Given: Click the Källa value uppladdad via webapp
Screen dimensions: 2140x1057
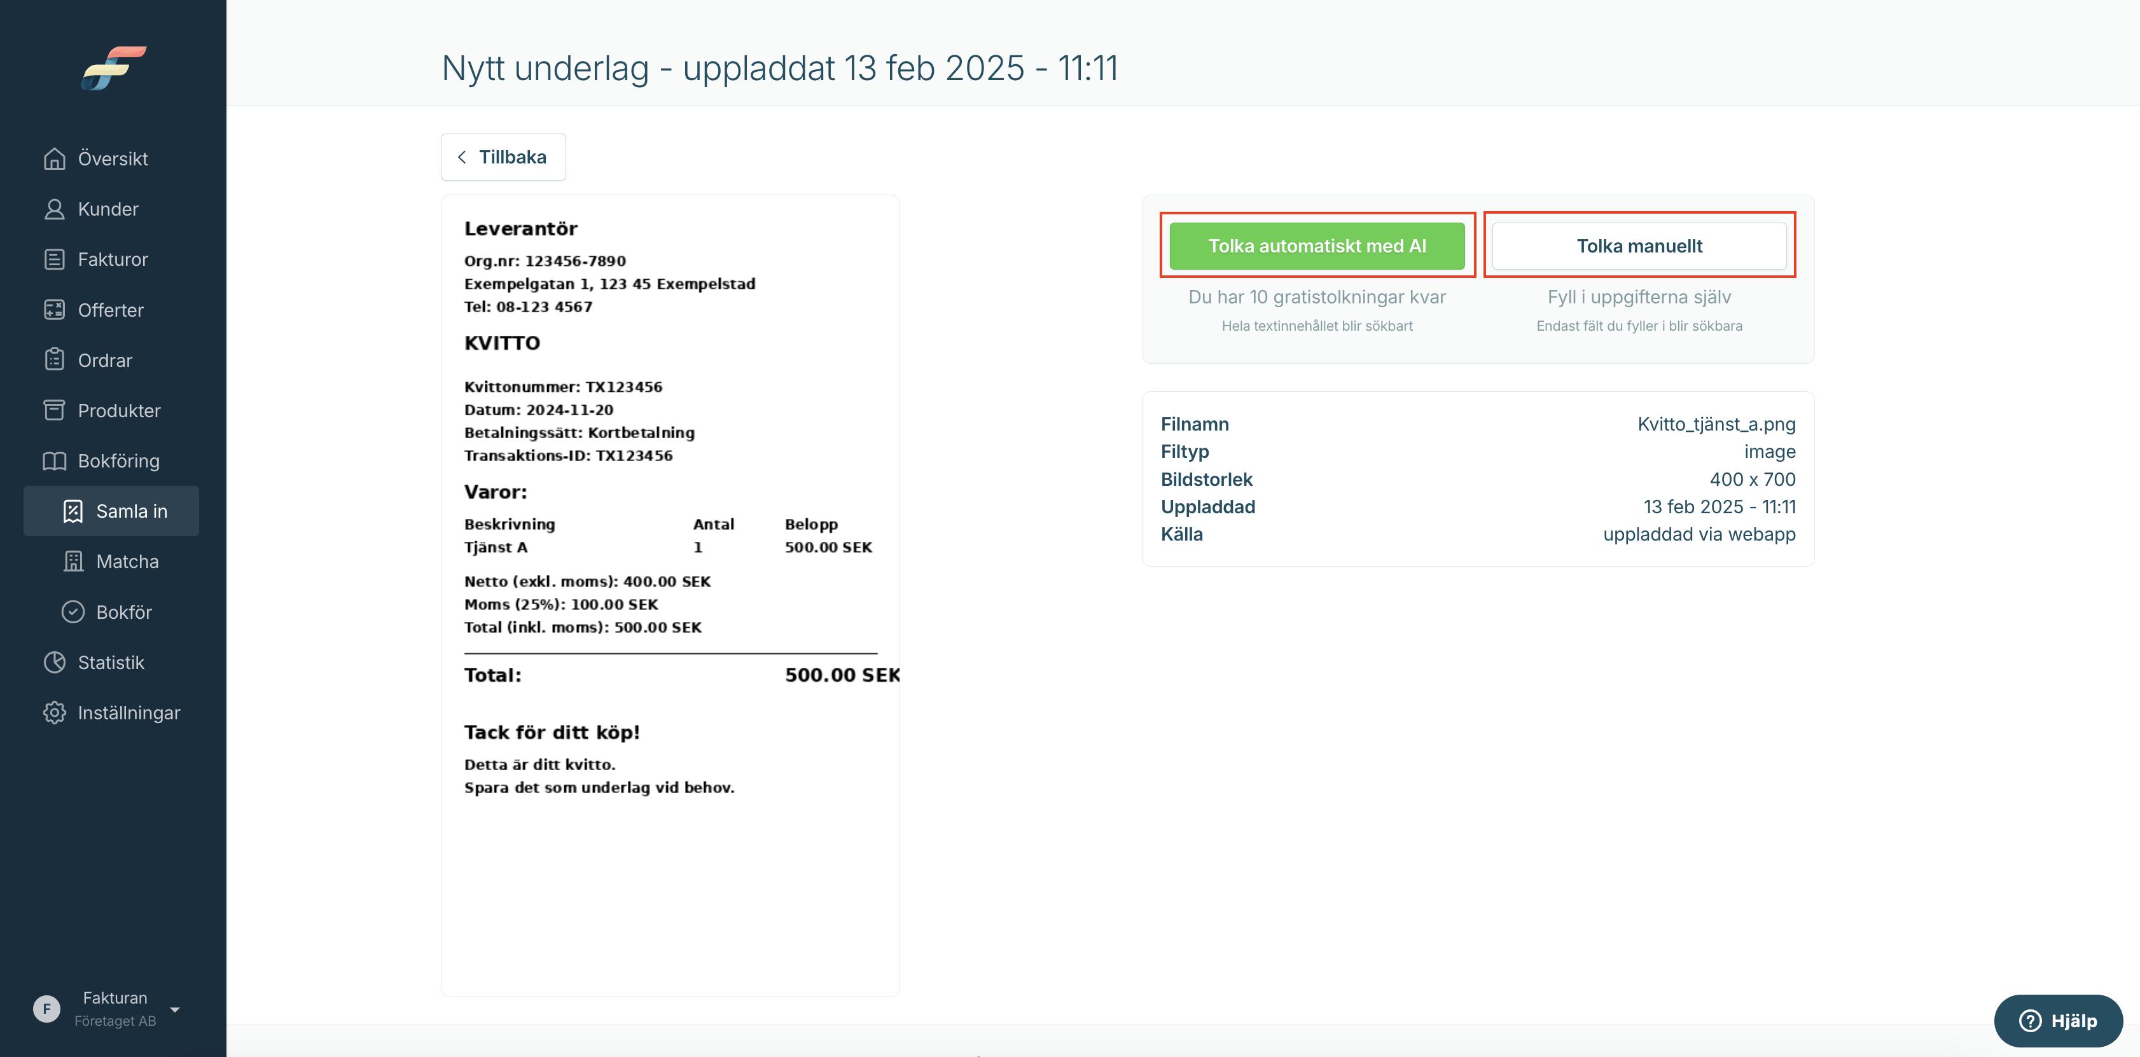Looking at the screenshot, I should tap(1699, 534).
